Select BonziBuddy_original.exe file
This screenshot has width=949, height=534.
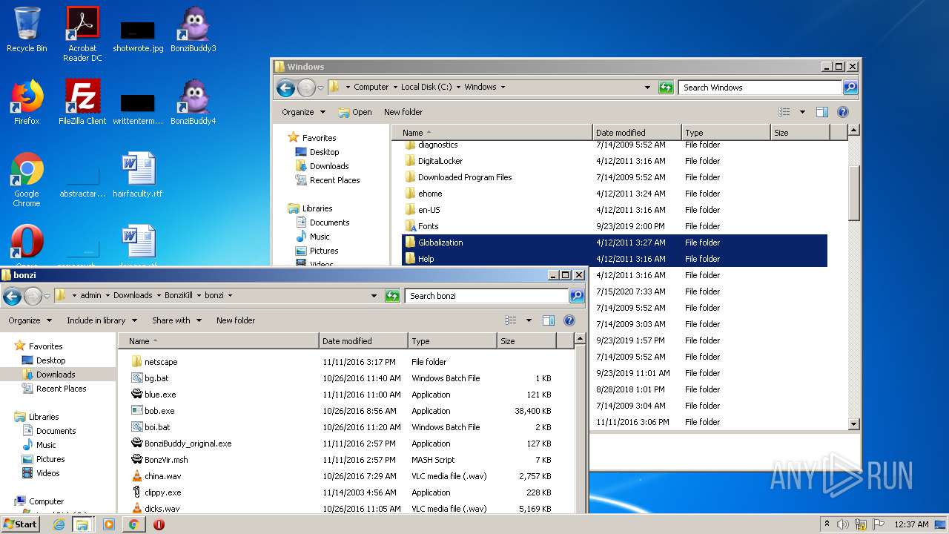tap(188, 444)
